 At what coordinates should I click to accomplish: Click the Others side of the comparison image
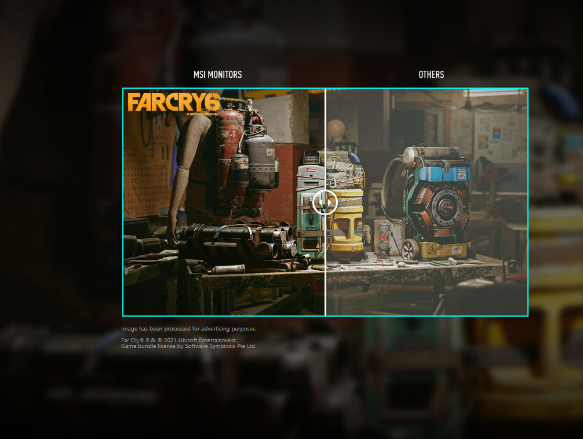pos(427,202)
